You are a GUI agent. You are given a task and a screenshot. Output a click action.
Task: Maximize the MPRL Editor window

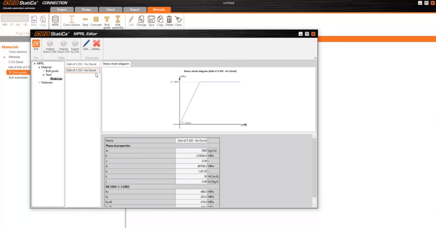point(307,34)
